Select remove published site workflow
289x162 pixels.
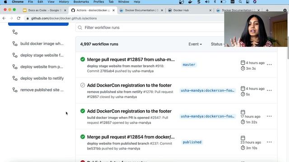click(x=42, y=90)
